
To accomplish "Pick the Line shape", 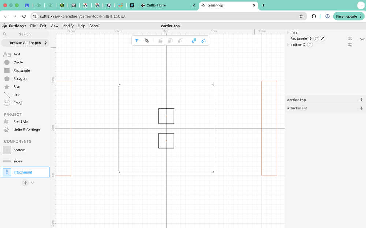I will click(17, 95).
